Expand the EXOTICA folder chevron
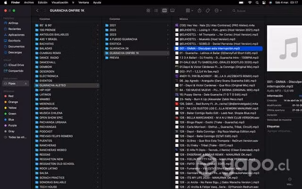This screenshot has height=189, width=302. [x=168, y=44]
